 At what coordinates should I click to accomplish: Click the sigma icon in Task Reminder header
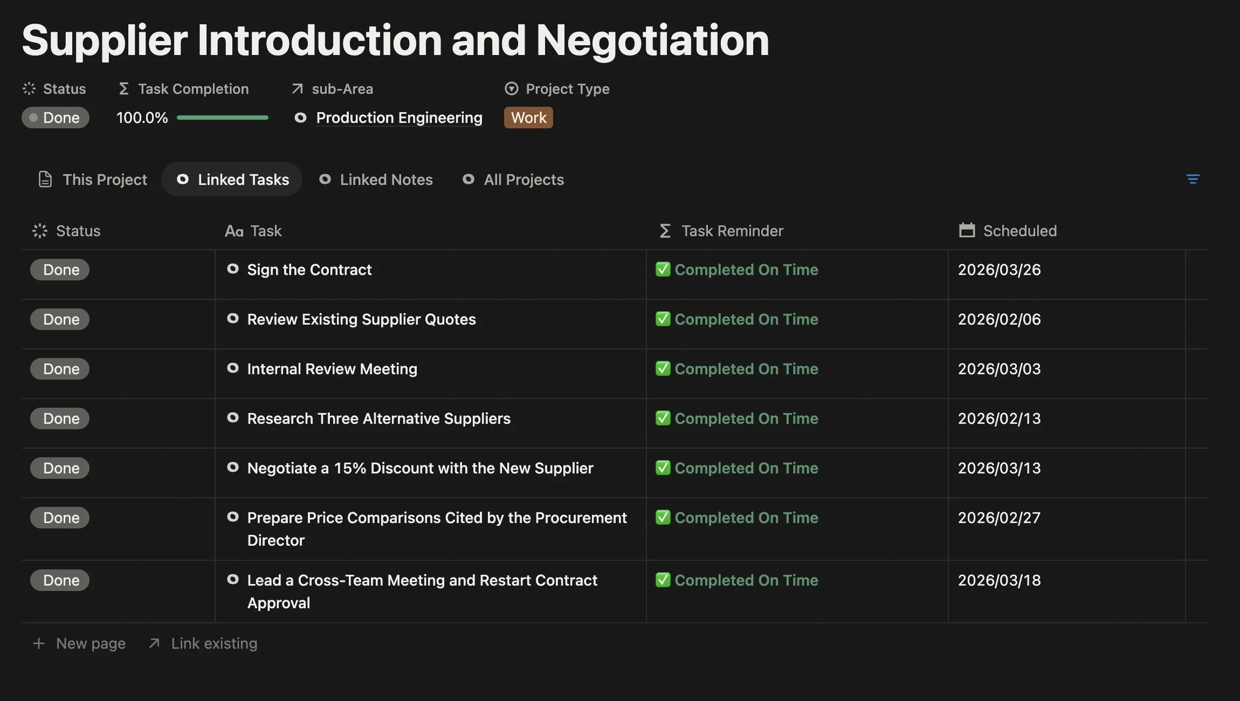(665, 231)
